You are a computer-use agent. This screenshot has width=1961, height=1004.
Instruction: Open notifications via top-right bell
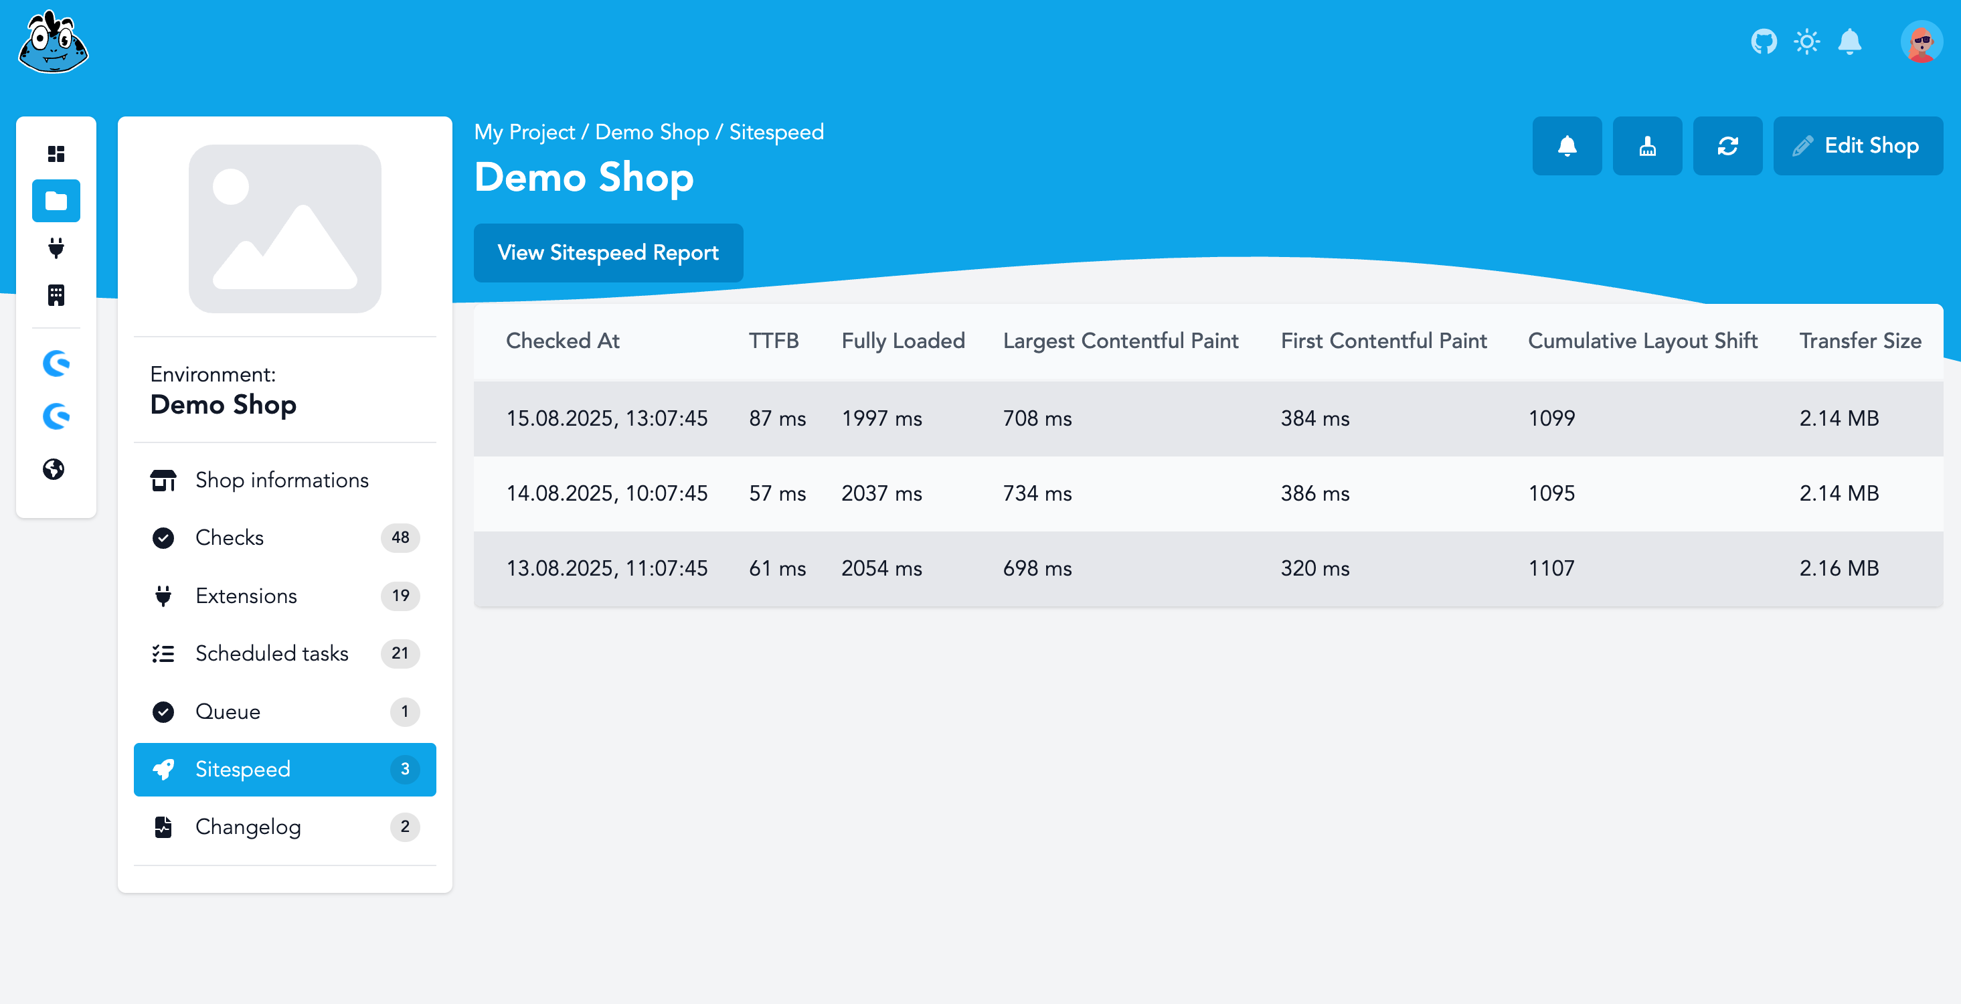pyautogui.click(x=1850, y=42)
